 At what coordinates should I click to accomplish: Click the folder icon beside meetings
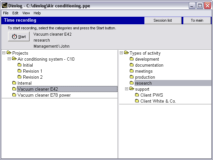[x=131, y=71]
